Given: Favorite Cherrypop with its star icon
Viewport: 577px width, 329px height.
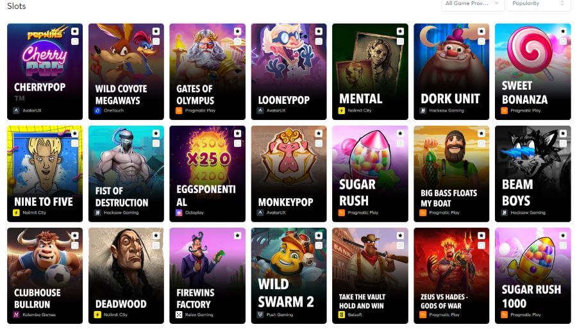Looking at the screenshot, I should click(x=75, y=31).
